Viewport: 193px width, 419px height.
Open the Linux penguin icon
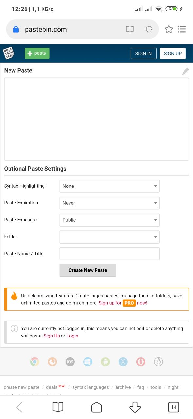click(158, 362)
